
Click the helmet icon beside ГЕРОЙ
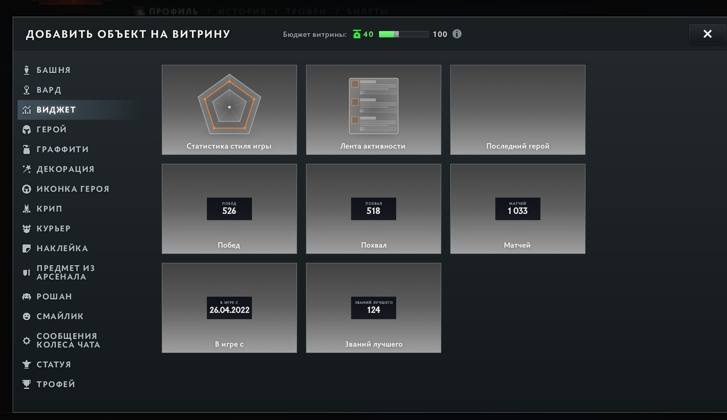tap(27, 130)
